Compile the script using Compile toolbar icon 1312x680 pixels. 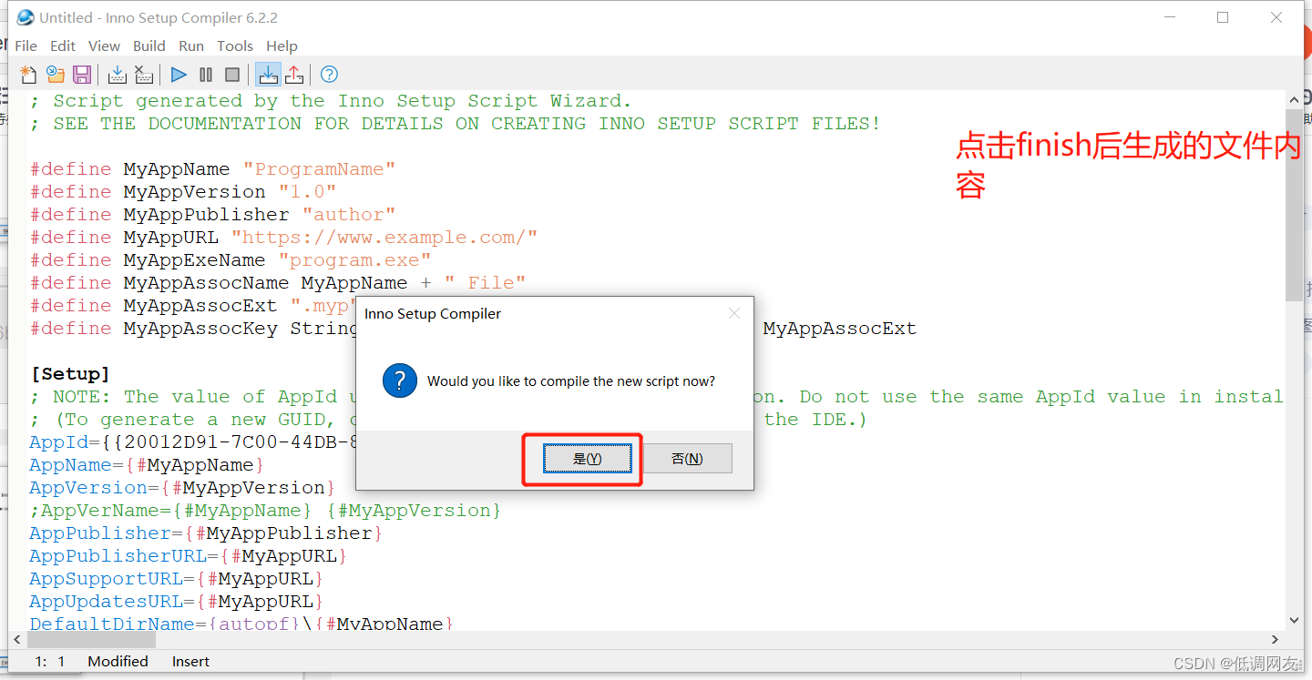tap(117, 75)
